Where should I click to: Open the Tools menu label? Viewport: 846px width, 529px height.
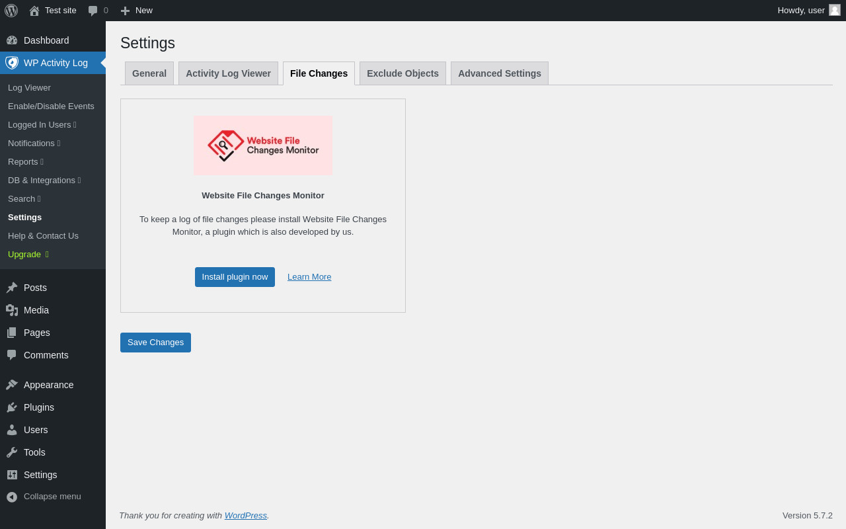point(34,452)
